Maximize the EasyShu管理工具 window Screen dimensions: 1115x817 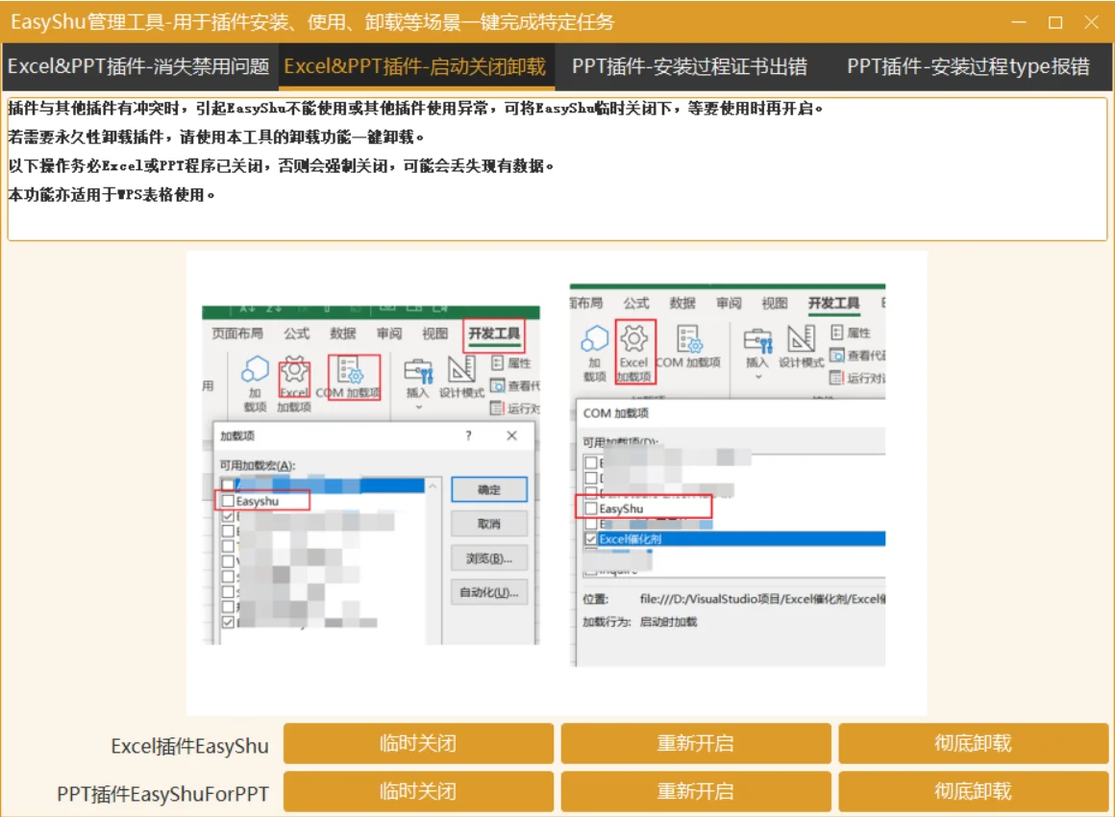point(1055,22)
